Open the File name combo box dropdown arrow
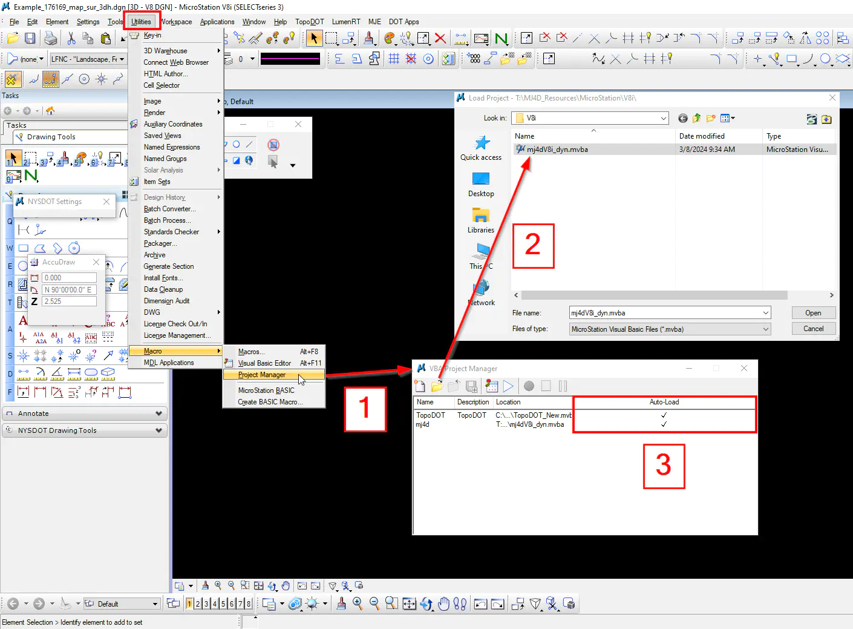This screenshot has height=629, width=853. click(765, 313)
